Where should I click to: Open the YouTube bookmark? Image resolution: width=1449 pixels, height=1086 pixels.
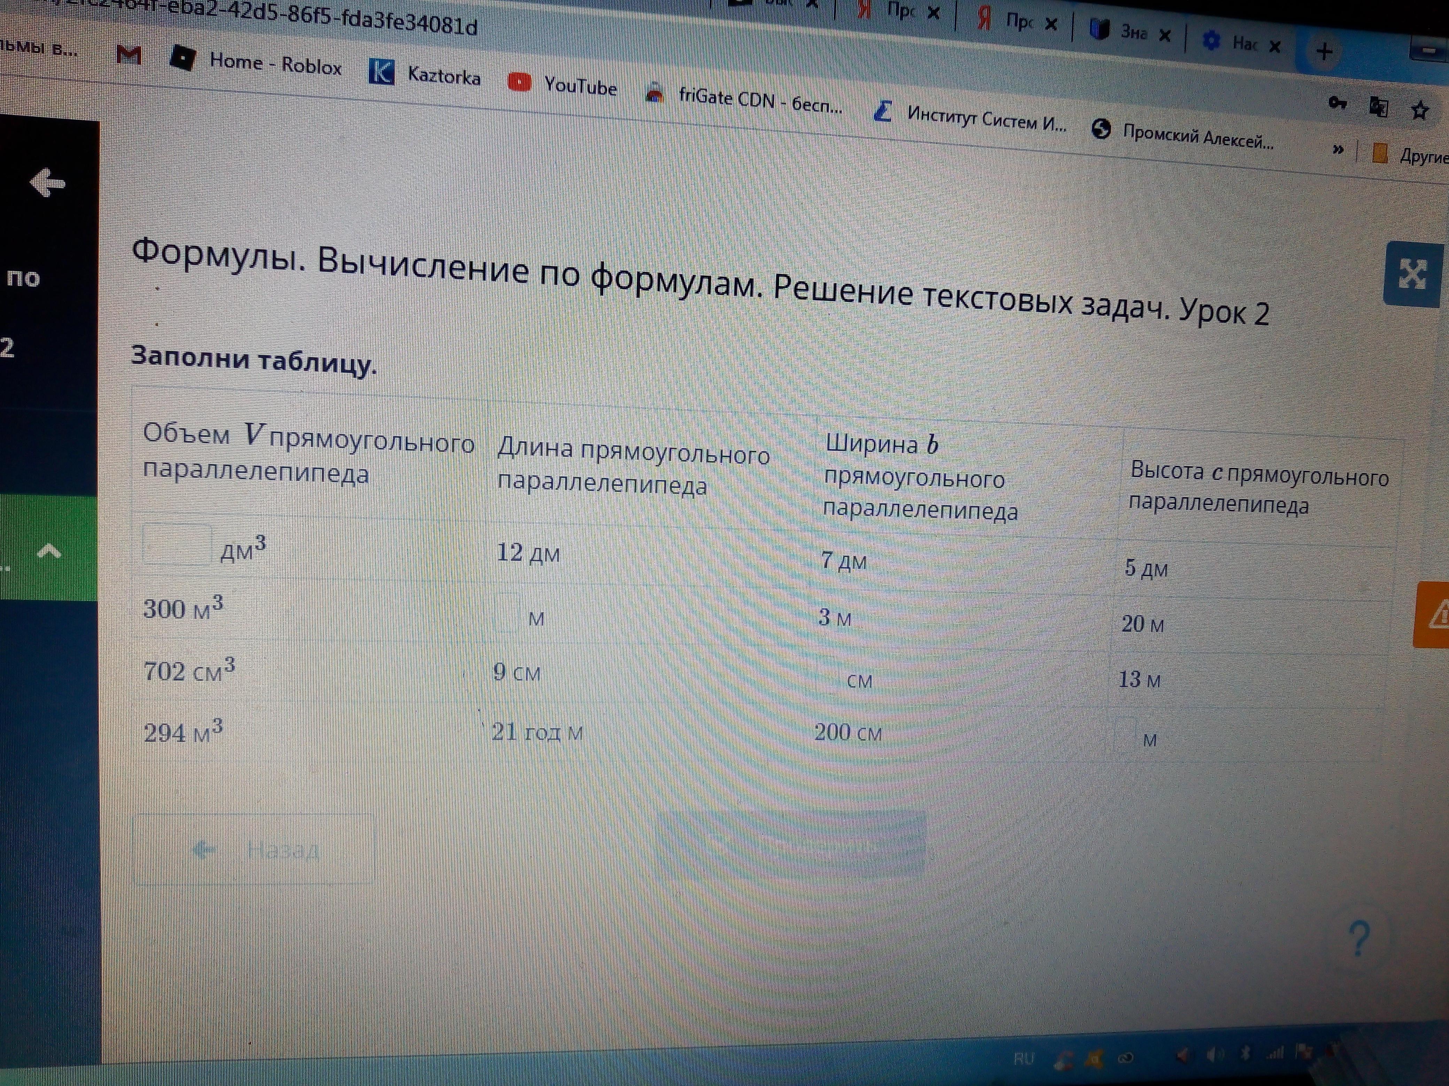tap(563, 85)
